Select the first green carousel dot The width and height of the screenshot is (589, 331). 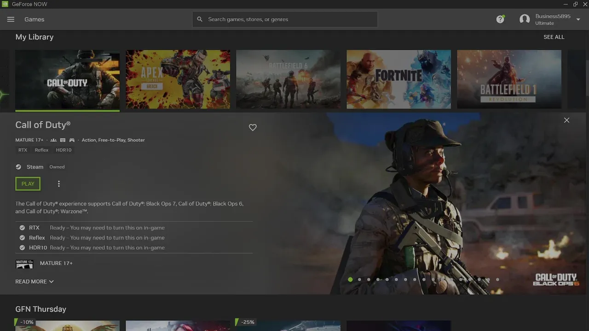tap(350, 280)
